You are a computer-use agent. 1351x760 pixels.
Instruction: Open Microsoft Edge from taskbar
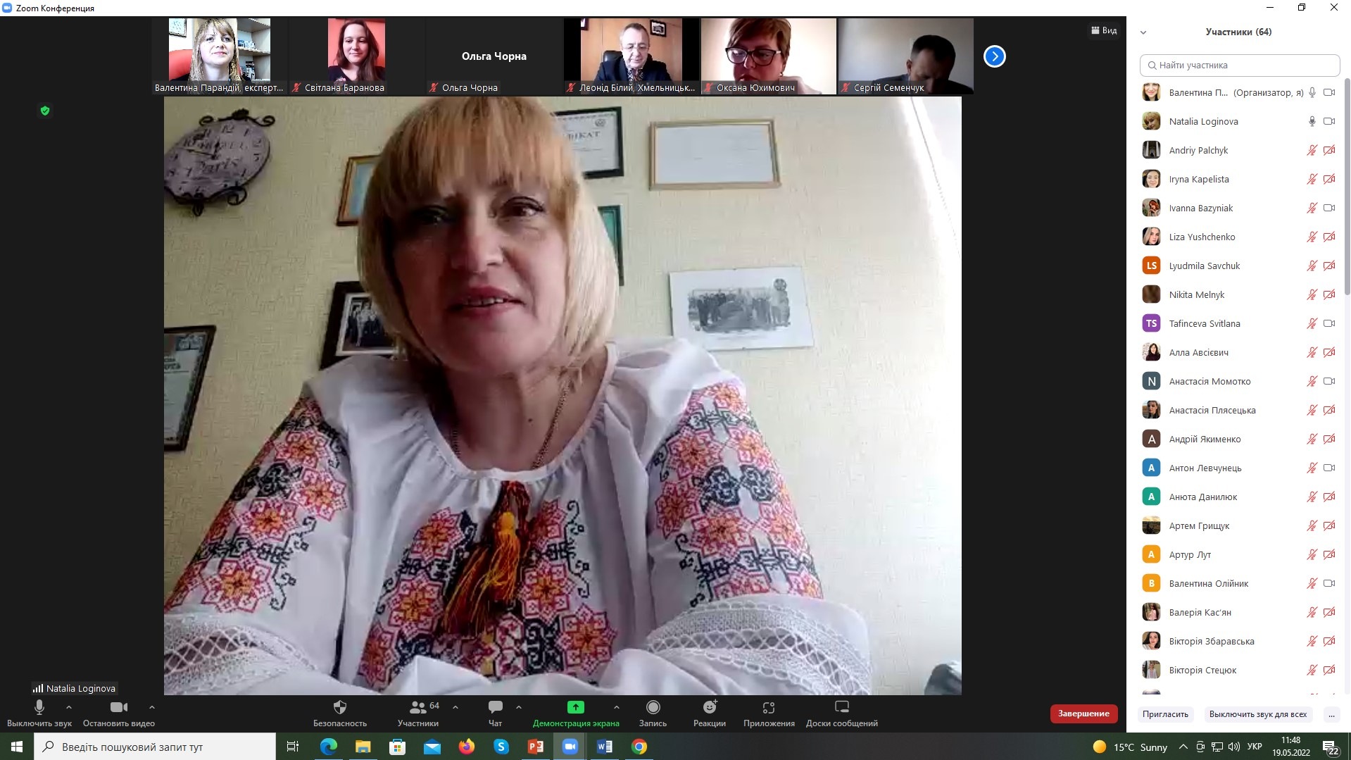pyautogui.click(x=329, y=747)
